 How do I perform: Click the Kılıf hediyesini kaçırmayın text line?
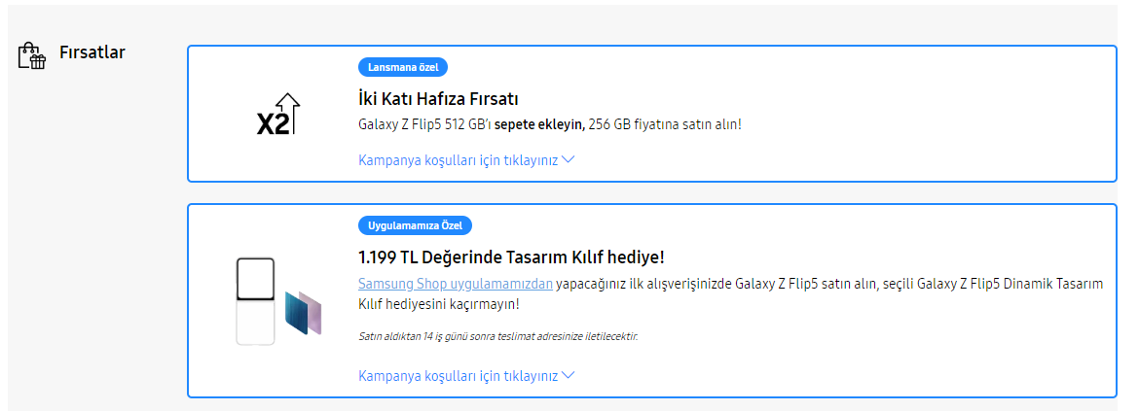tap(439, 304)
